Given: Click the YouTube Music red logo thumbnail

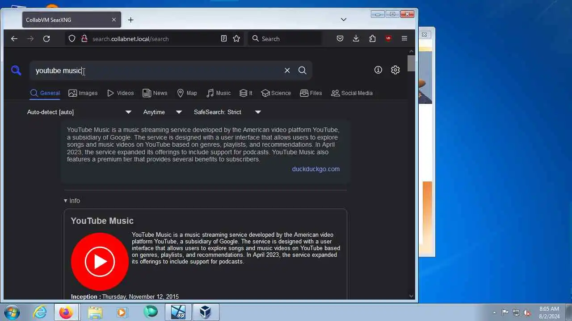Looking at the screenshot, I should [100, 262].
